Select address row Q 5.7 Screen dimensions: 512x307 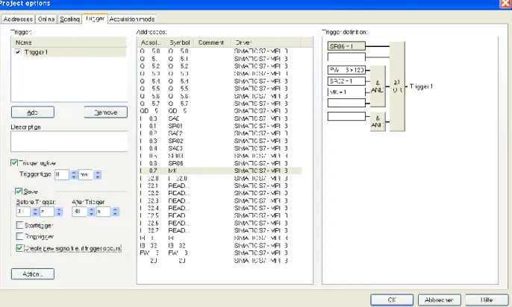[x=219, y=104]
